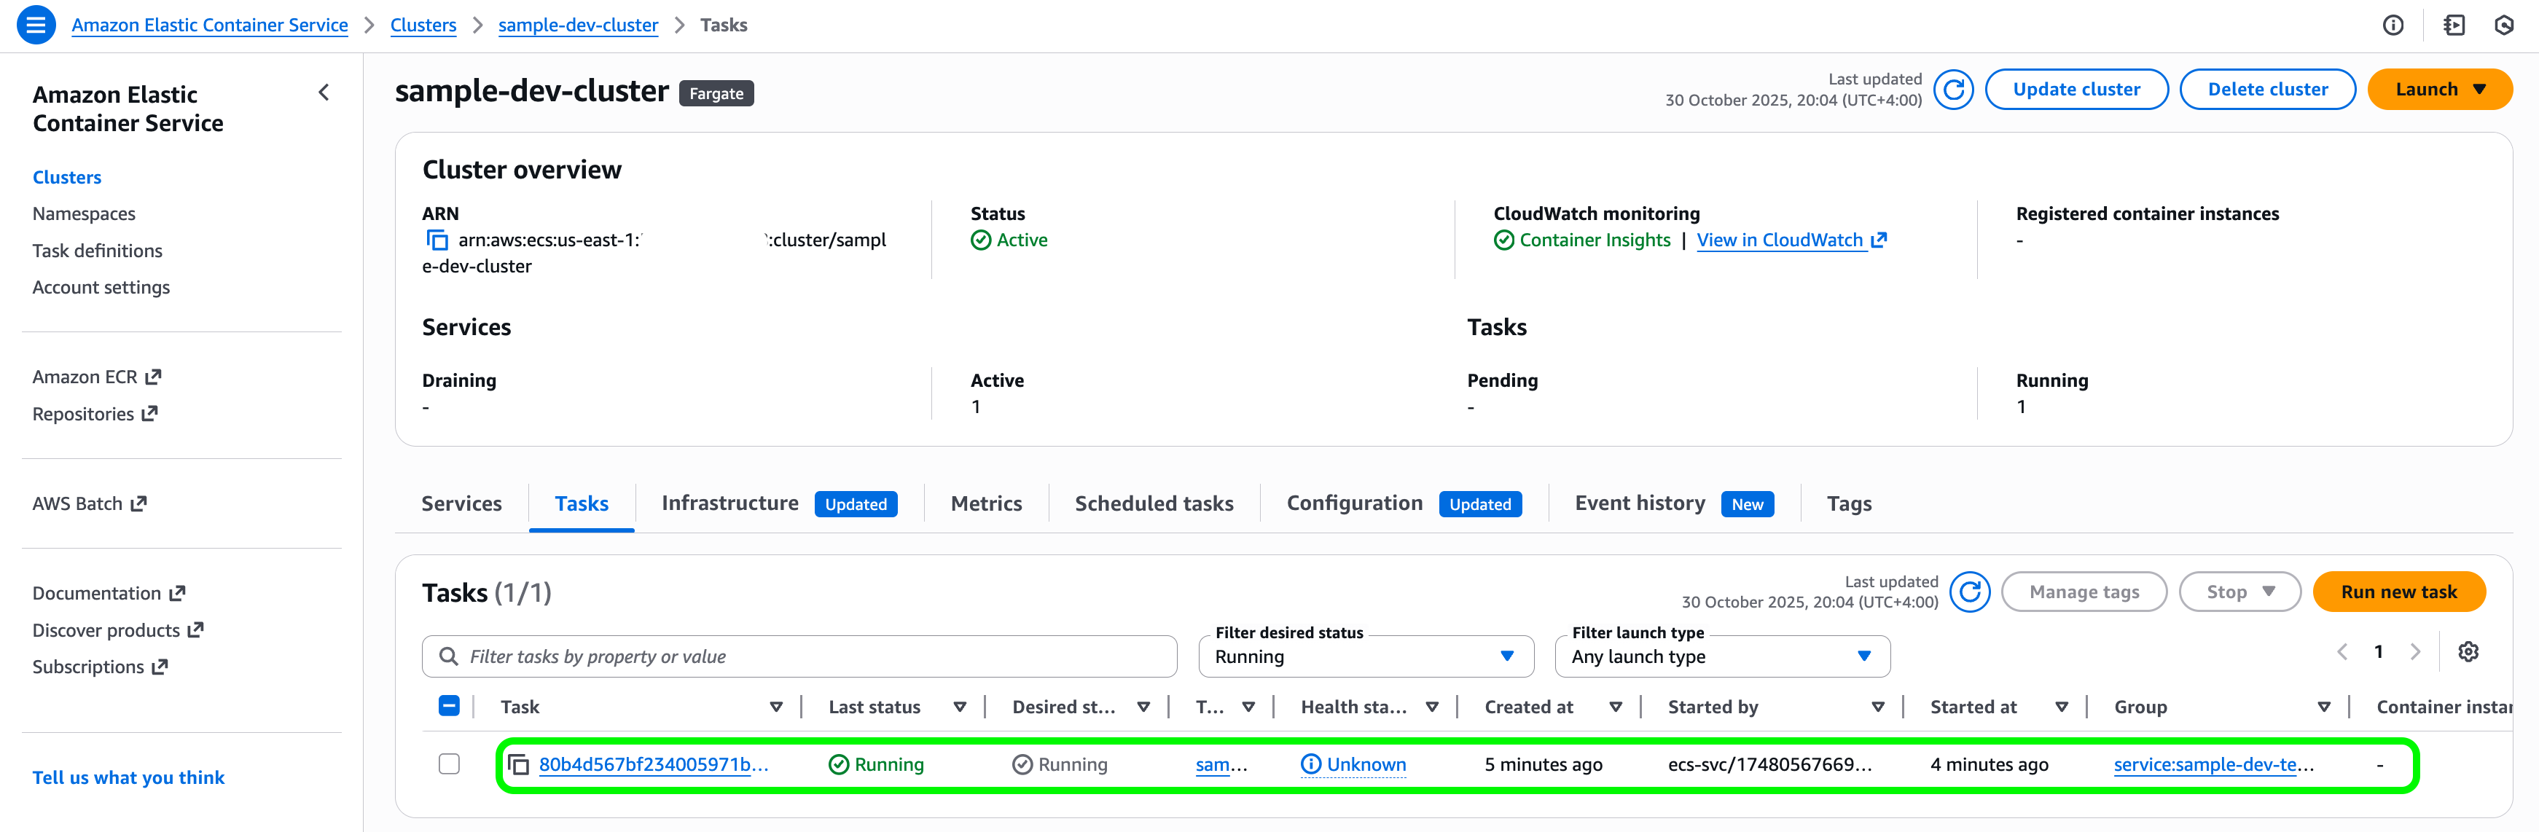Click the Run new task button
This screenshot has height=832, width=2539.
pos(2398,592)
